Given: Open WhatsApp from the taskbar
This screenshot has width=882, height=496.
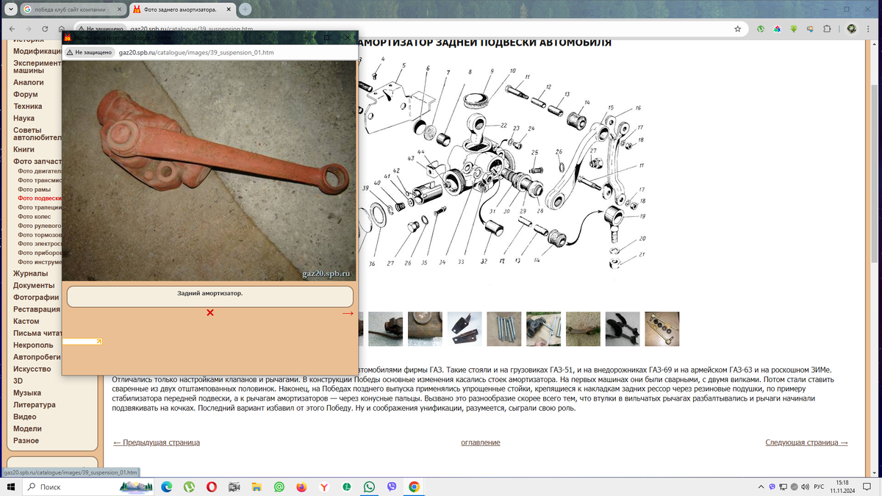Looking at the screenshot, I should pos(368,486).
